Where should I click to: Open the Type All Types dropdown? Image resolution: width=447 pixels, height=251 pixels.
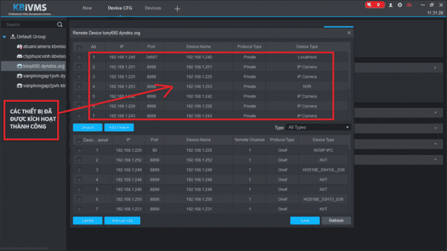pyautogui.click(x=318, y=127)
